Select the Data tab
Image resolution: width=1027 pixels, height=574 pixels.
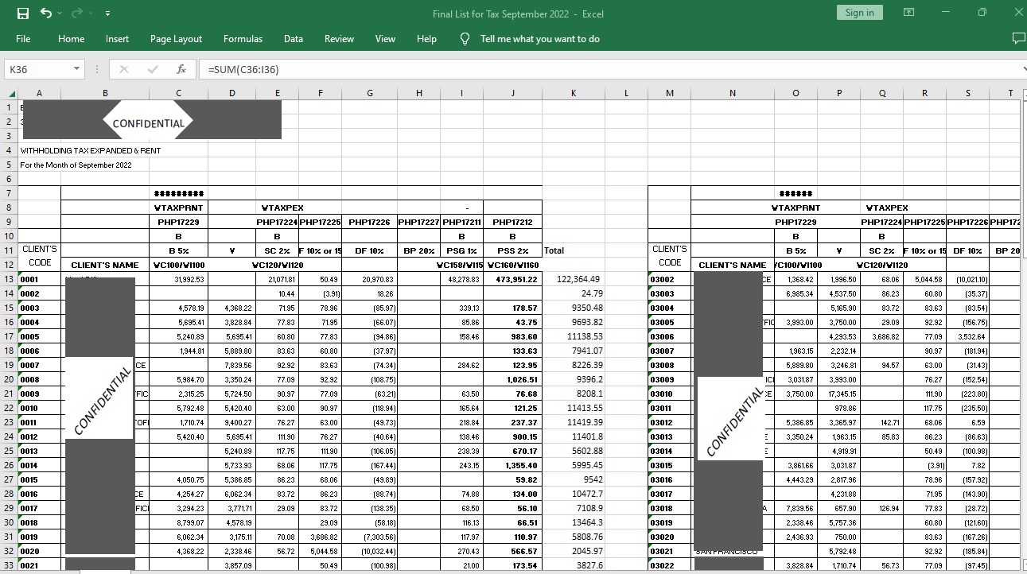tap(294, 39)
